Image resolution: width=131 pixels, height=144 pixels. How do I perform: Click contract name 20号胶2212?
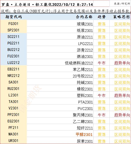point(83,76)
